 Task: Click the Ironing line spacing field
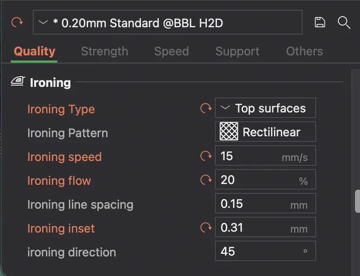click(x=266, y=204)
